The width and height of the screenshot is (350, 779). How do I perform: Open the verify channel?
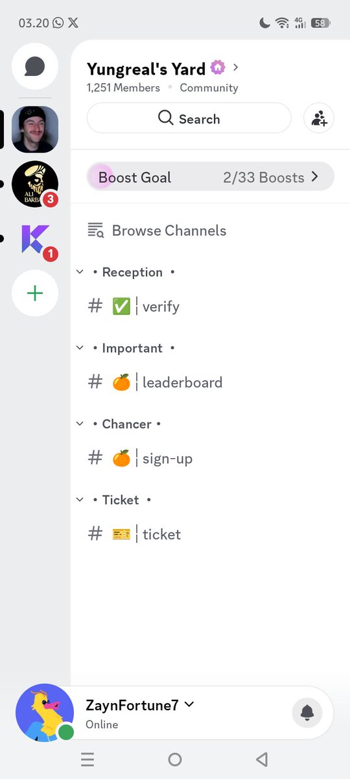pos(210,306)
